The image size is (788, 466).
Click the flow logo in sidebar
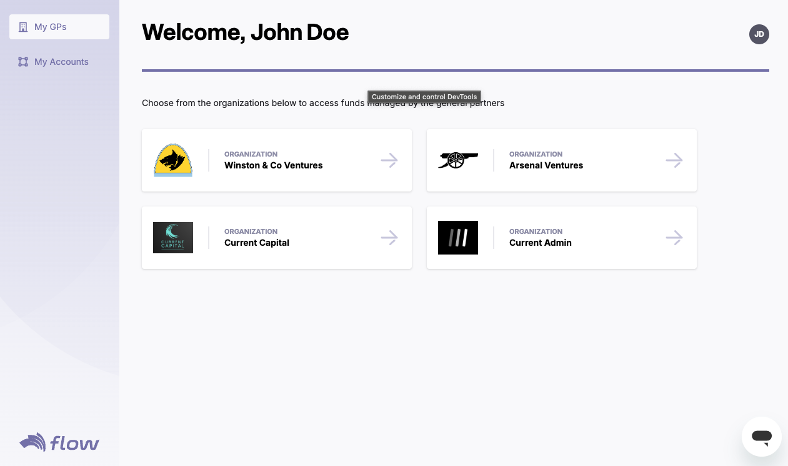[x=59, y=442]
